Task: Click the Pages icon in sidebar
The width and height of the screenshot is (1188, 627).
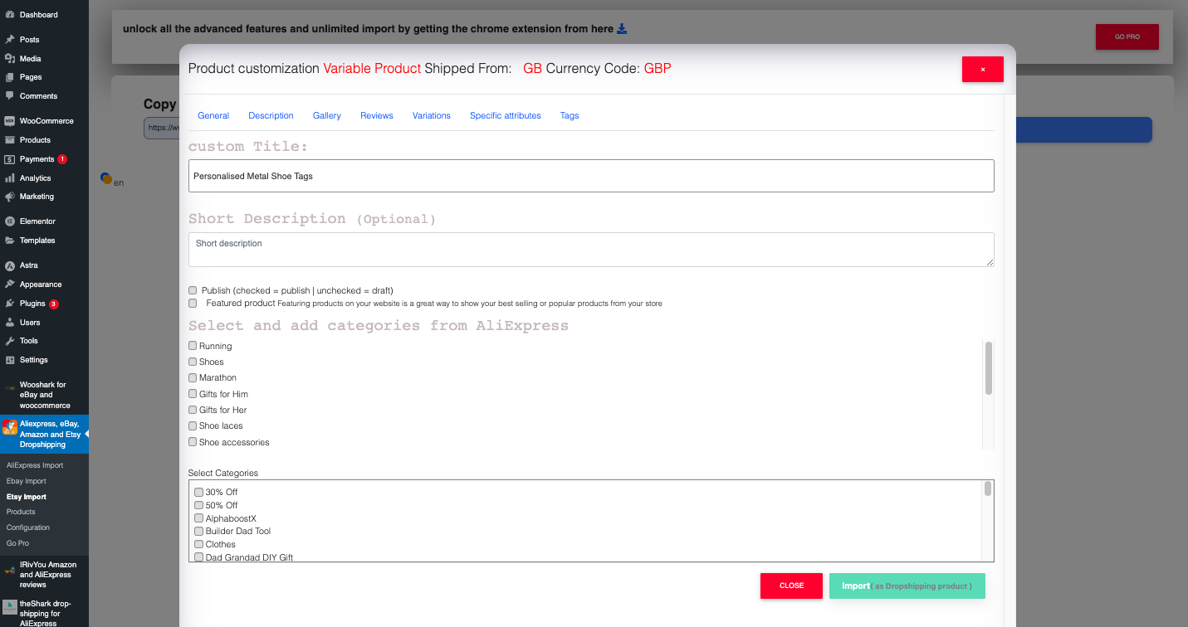Action: tap(10, 77)
